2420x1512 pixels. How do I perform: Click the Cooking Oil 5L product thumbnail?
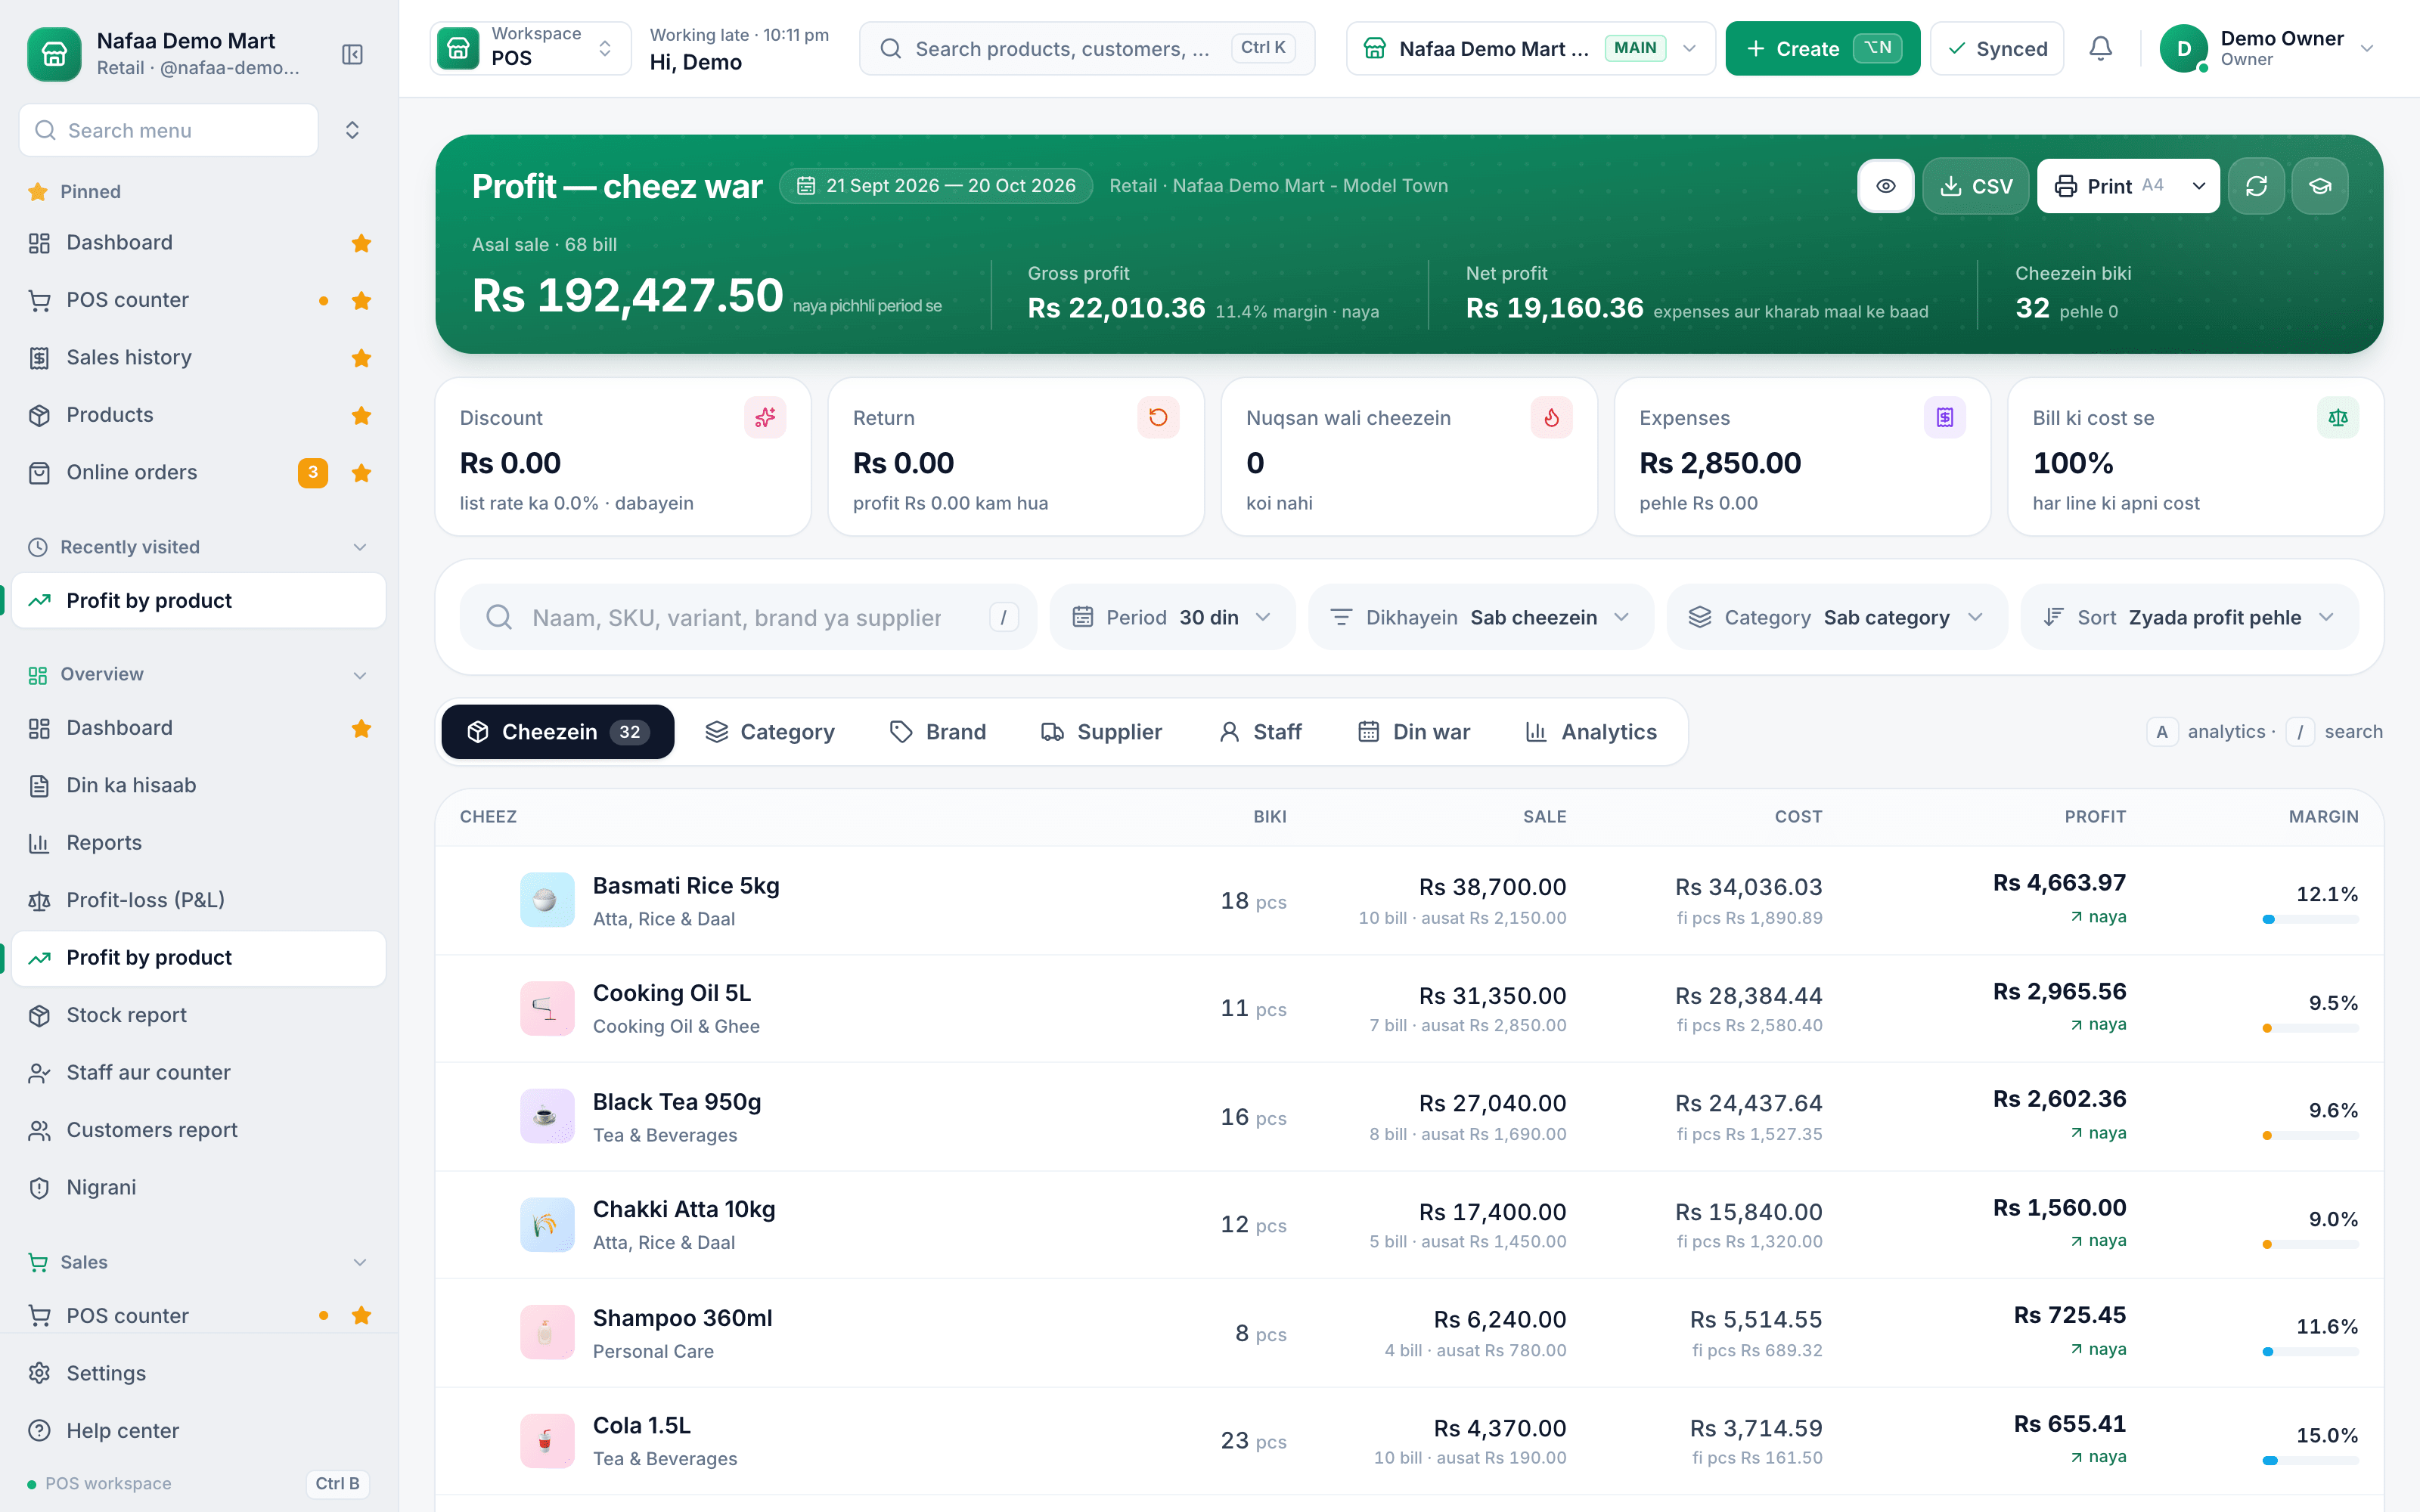(x=547, y=1008)
